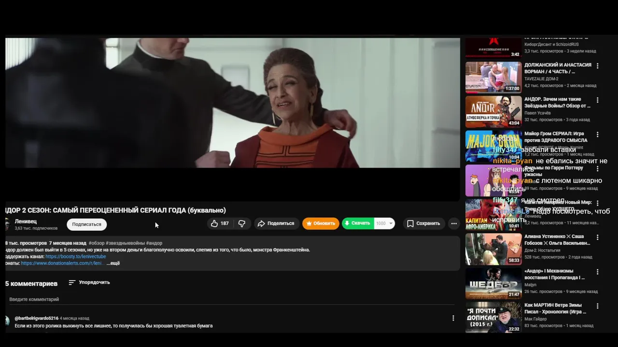Open menu for Алиана Устиненко video
The image size is (618, 347).
click(597, 238)
